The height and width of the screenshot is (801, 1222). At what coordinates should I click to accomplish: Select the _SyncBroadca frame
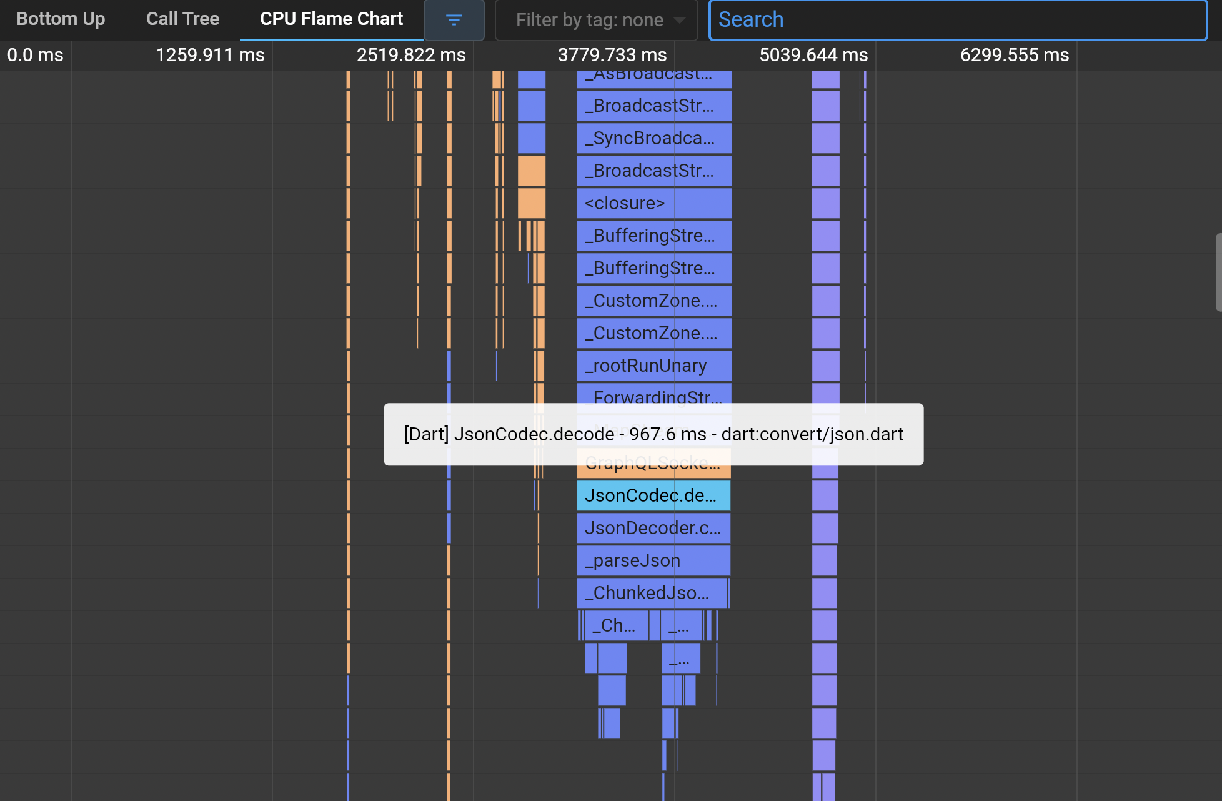point(653,138)
